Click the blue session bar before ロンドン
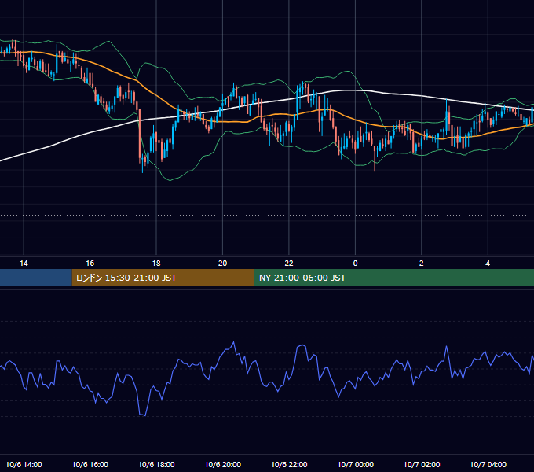Image resolution: width=534 pixels, height=472 pixels. pos(36,278)
